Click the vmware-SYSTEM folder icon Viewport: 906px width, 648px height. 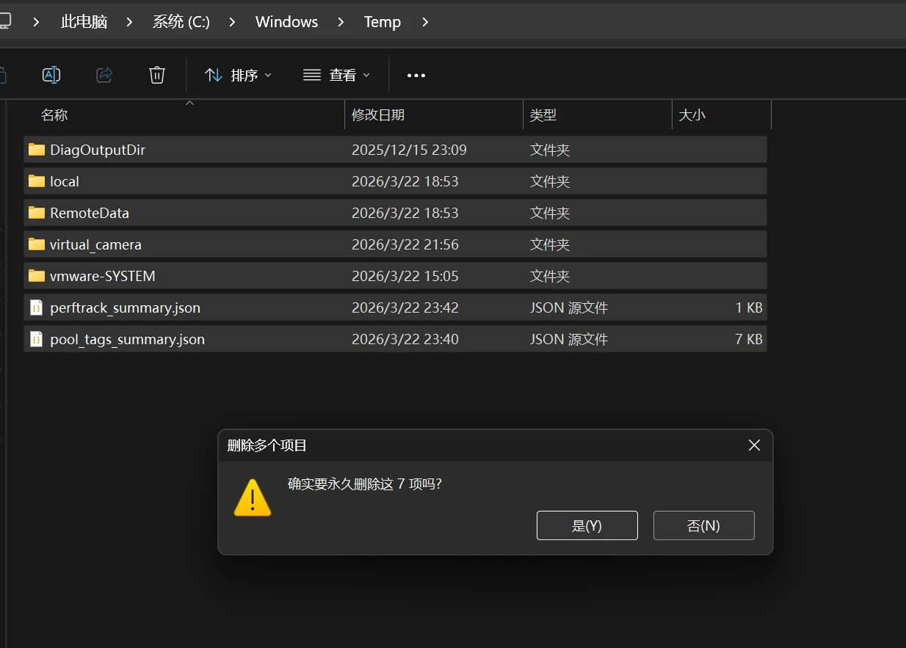(37, 276)
